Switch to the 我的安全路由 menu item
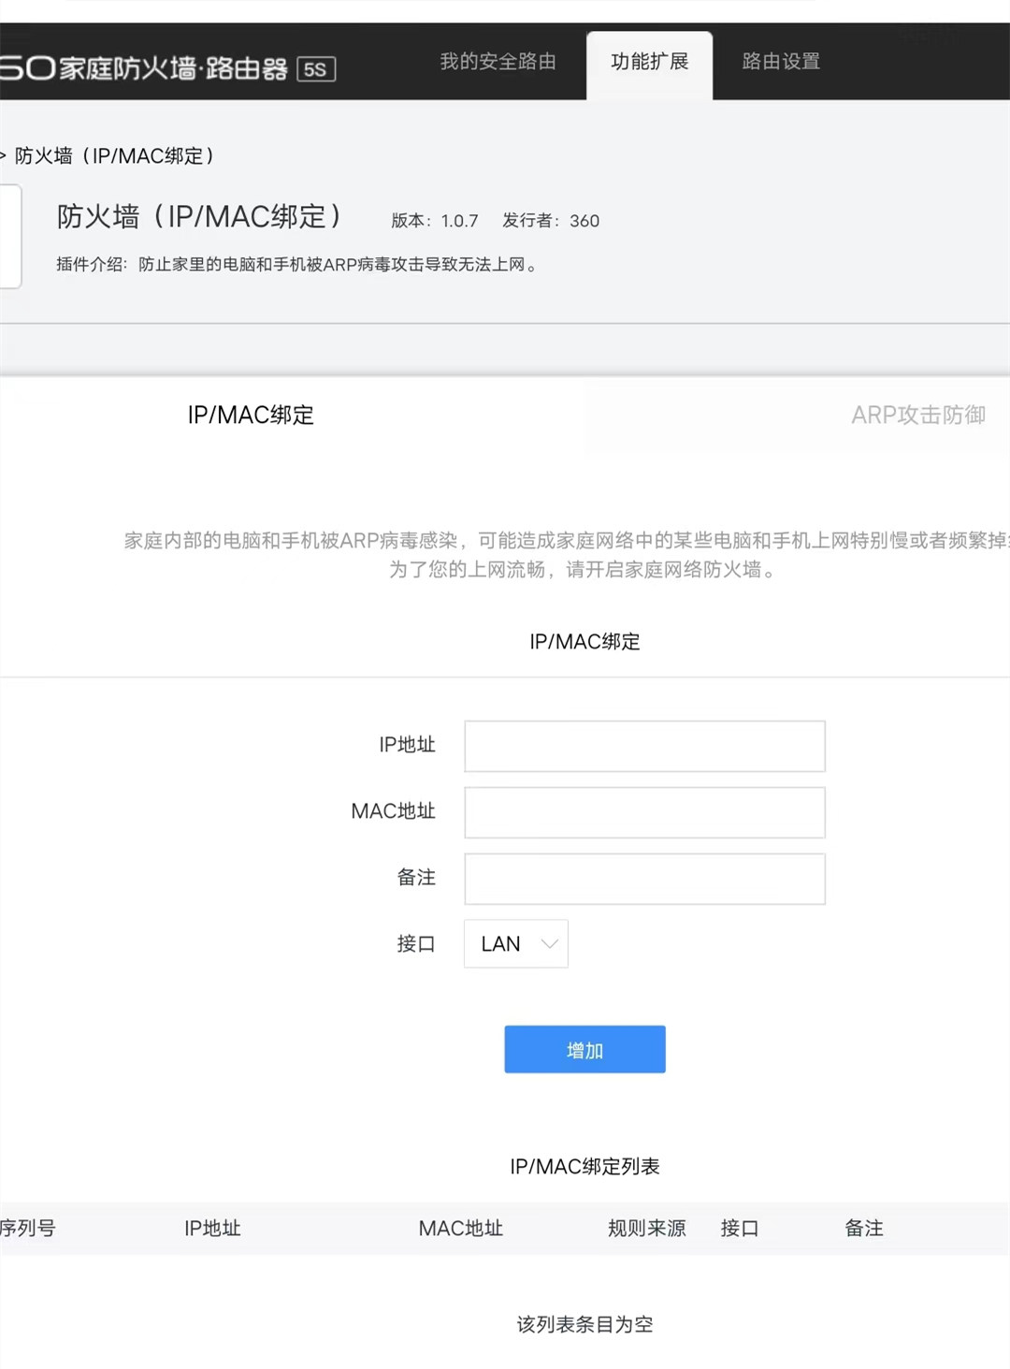This screenshot has height=1369, width=1010. pyautogui.click(x=498, y=63)
